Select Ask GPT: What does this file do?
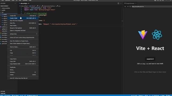The height and width of the screenshot is (96, 172). click(23, 78)
